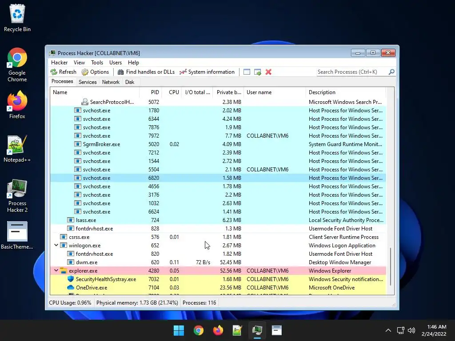455x341 pixels.
Task: Open the View menu
Action: (x=79, y=62)
